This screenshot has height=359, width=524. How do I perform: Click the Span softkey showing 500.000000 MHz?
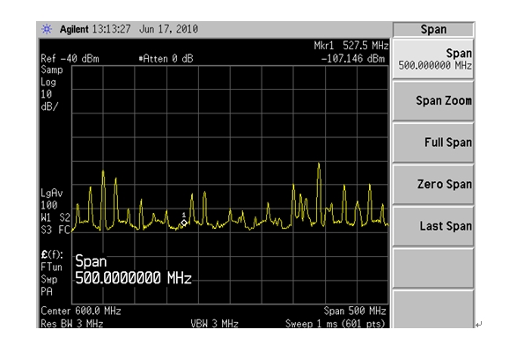[x=433, y=59]
